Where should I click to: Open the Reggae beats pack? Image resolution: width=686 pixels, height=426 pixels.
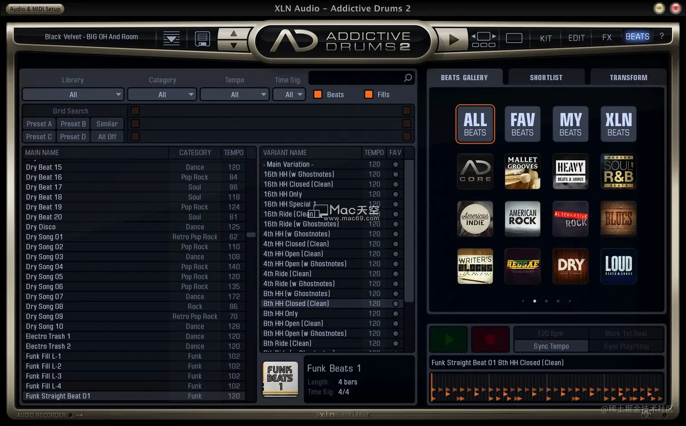pos(523,266)
